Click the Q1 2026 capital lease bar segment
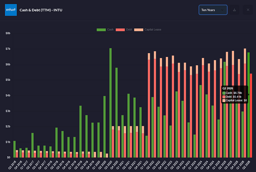 (x=245, y=56)
